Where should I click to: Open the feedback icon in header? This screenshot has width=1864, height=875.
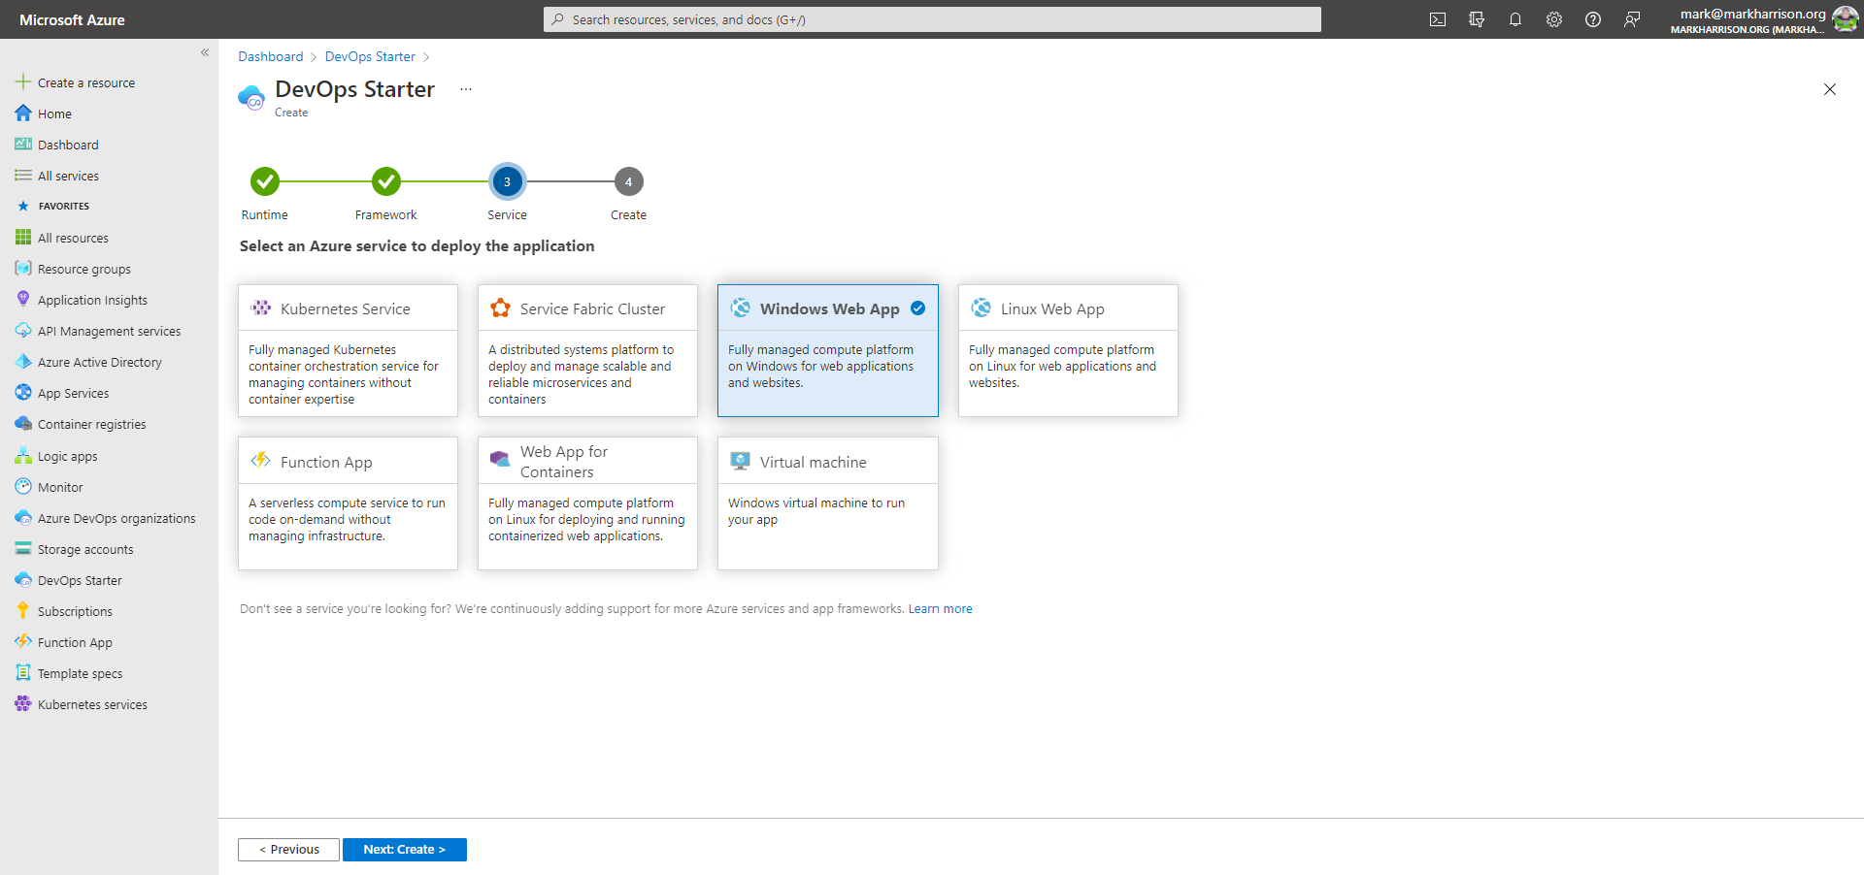pyautogui.click(x=1632, y=19)
